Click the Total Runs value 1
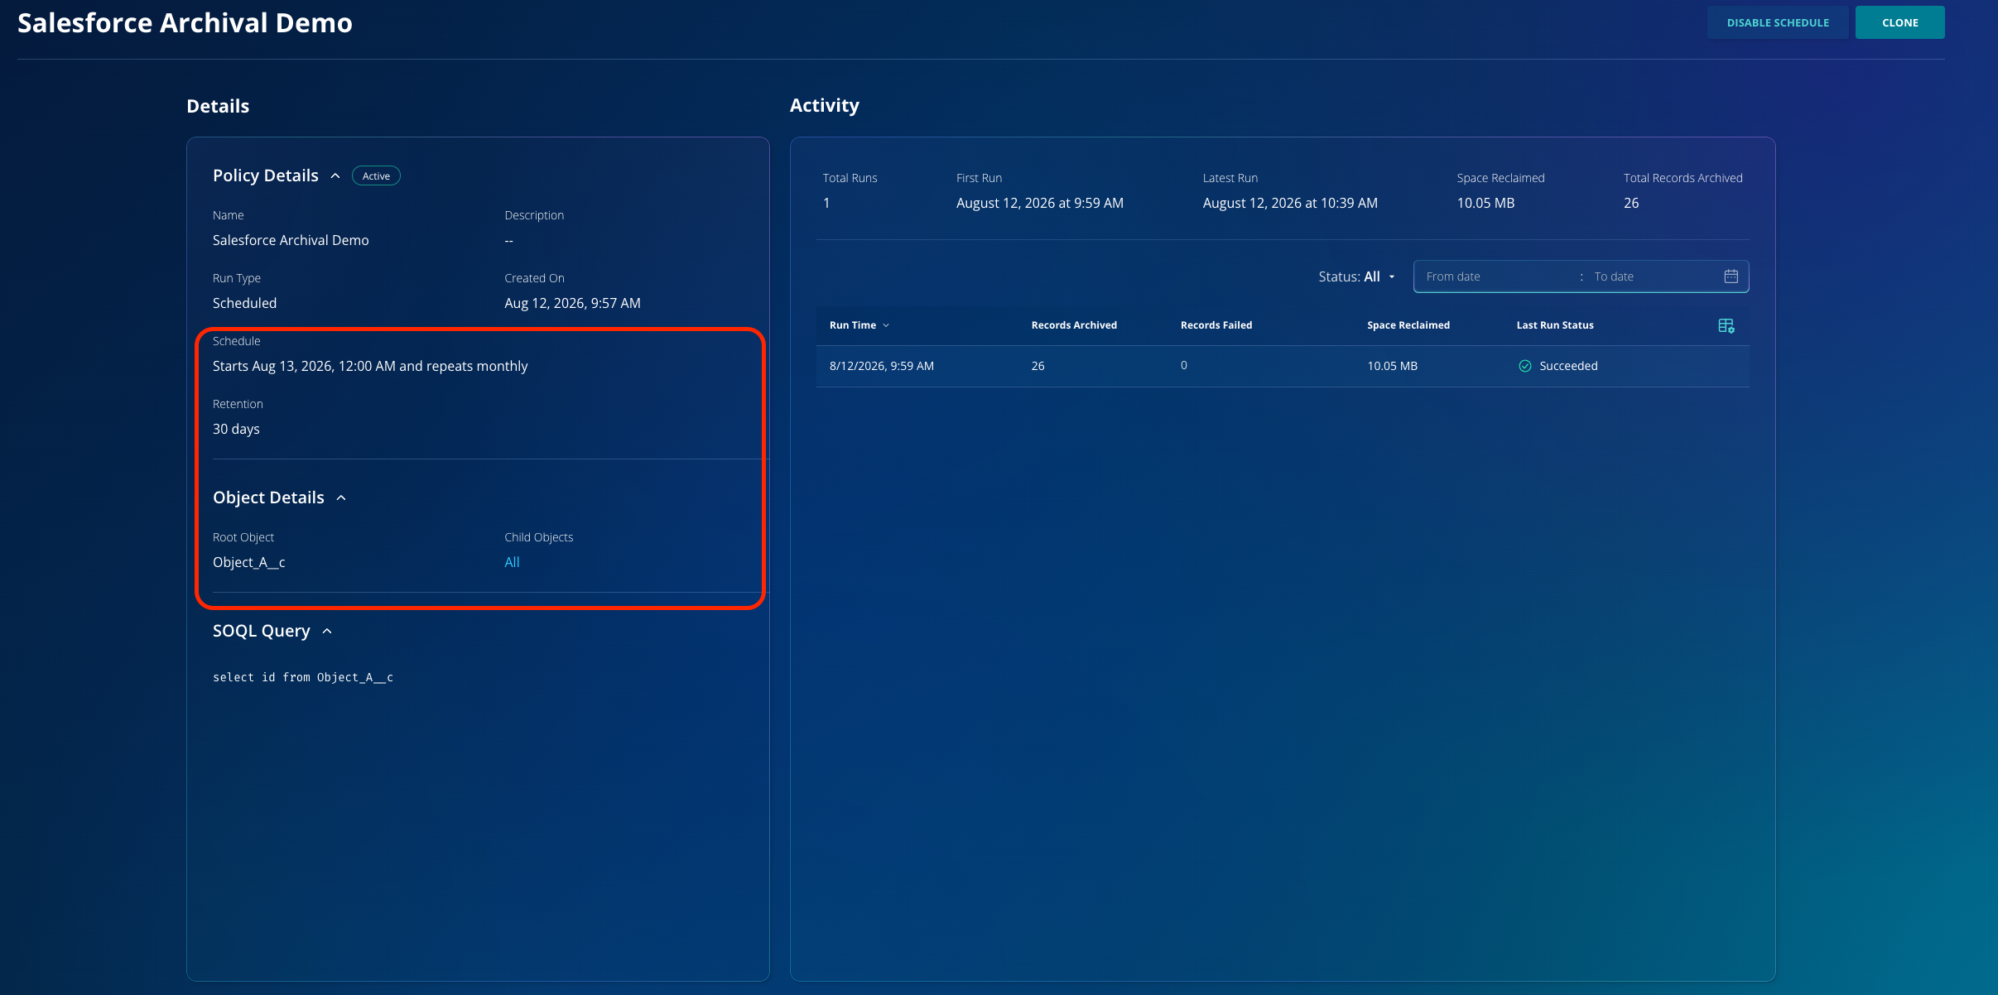The width and height of the screenshot is (1998, 995). 826,203
